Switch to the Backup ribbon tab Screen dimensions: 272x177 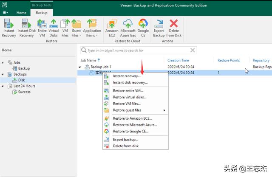42,13
